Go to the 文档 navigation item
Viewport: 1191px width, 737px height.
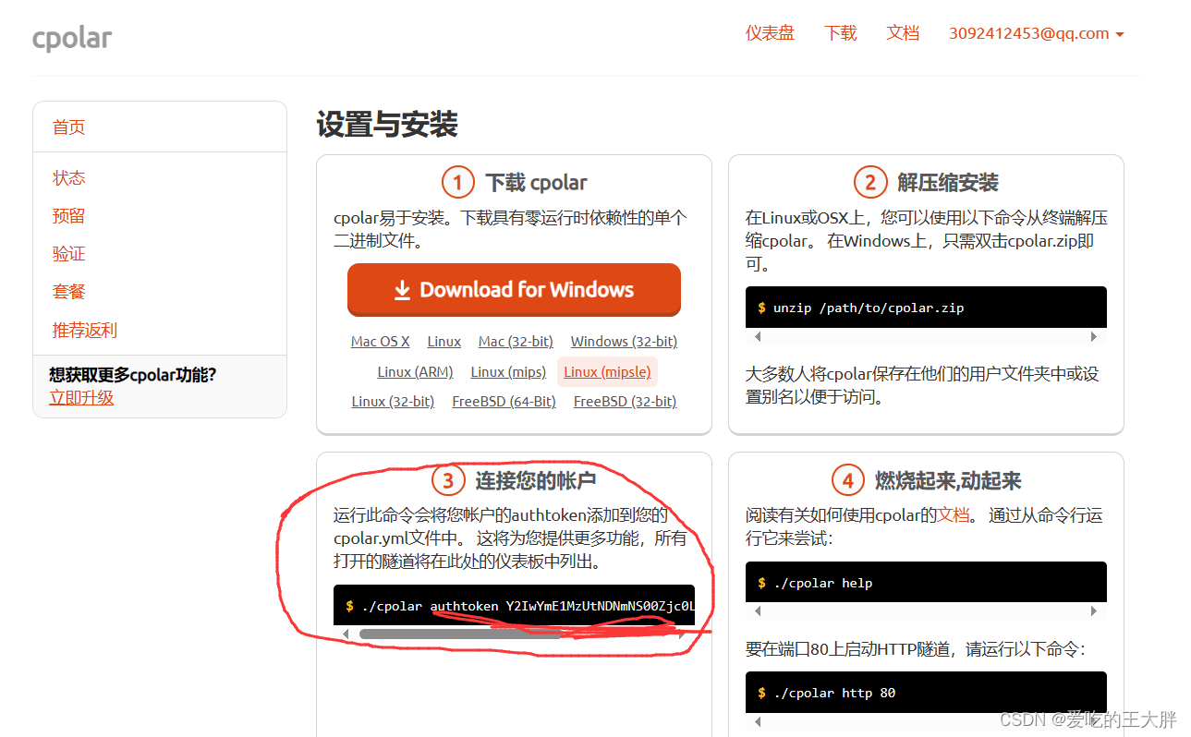[x=903, y=32]
